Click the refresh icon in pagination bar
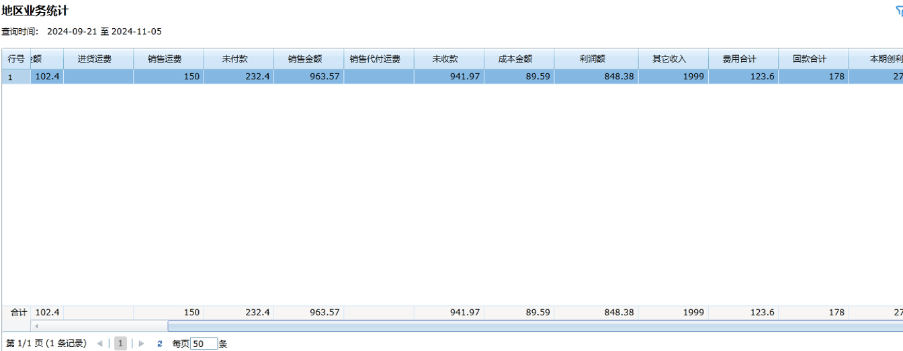 (x=160, y=344)
